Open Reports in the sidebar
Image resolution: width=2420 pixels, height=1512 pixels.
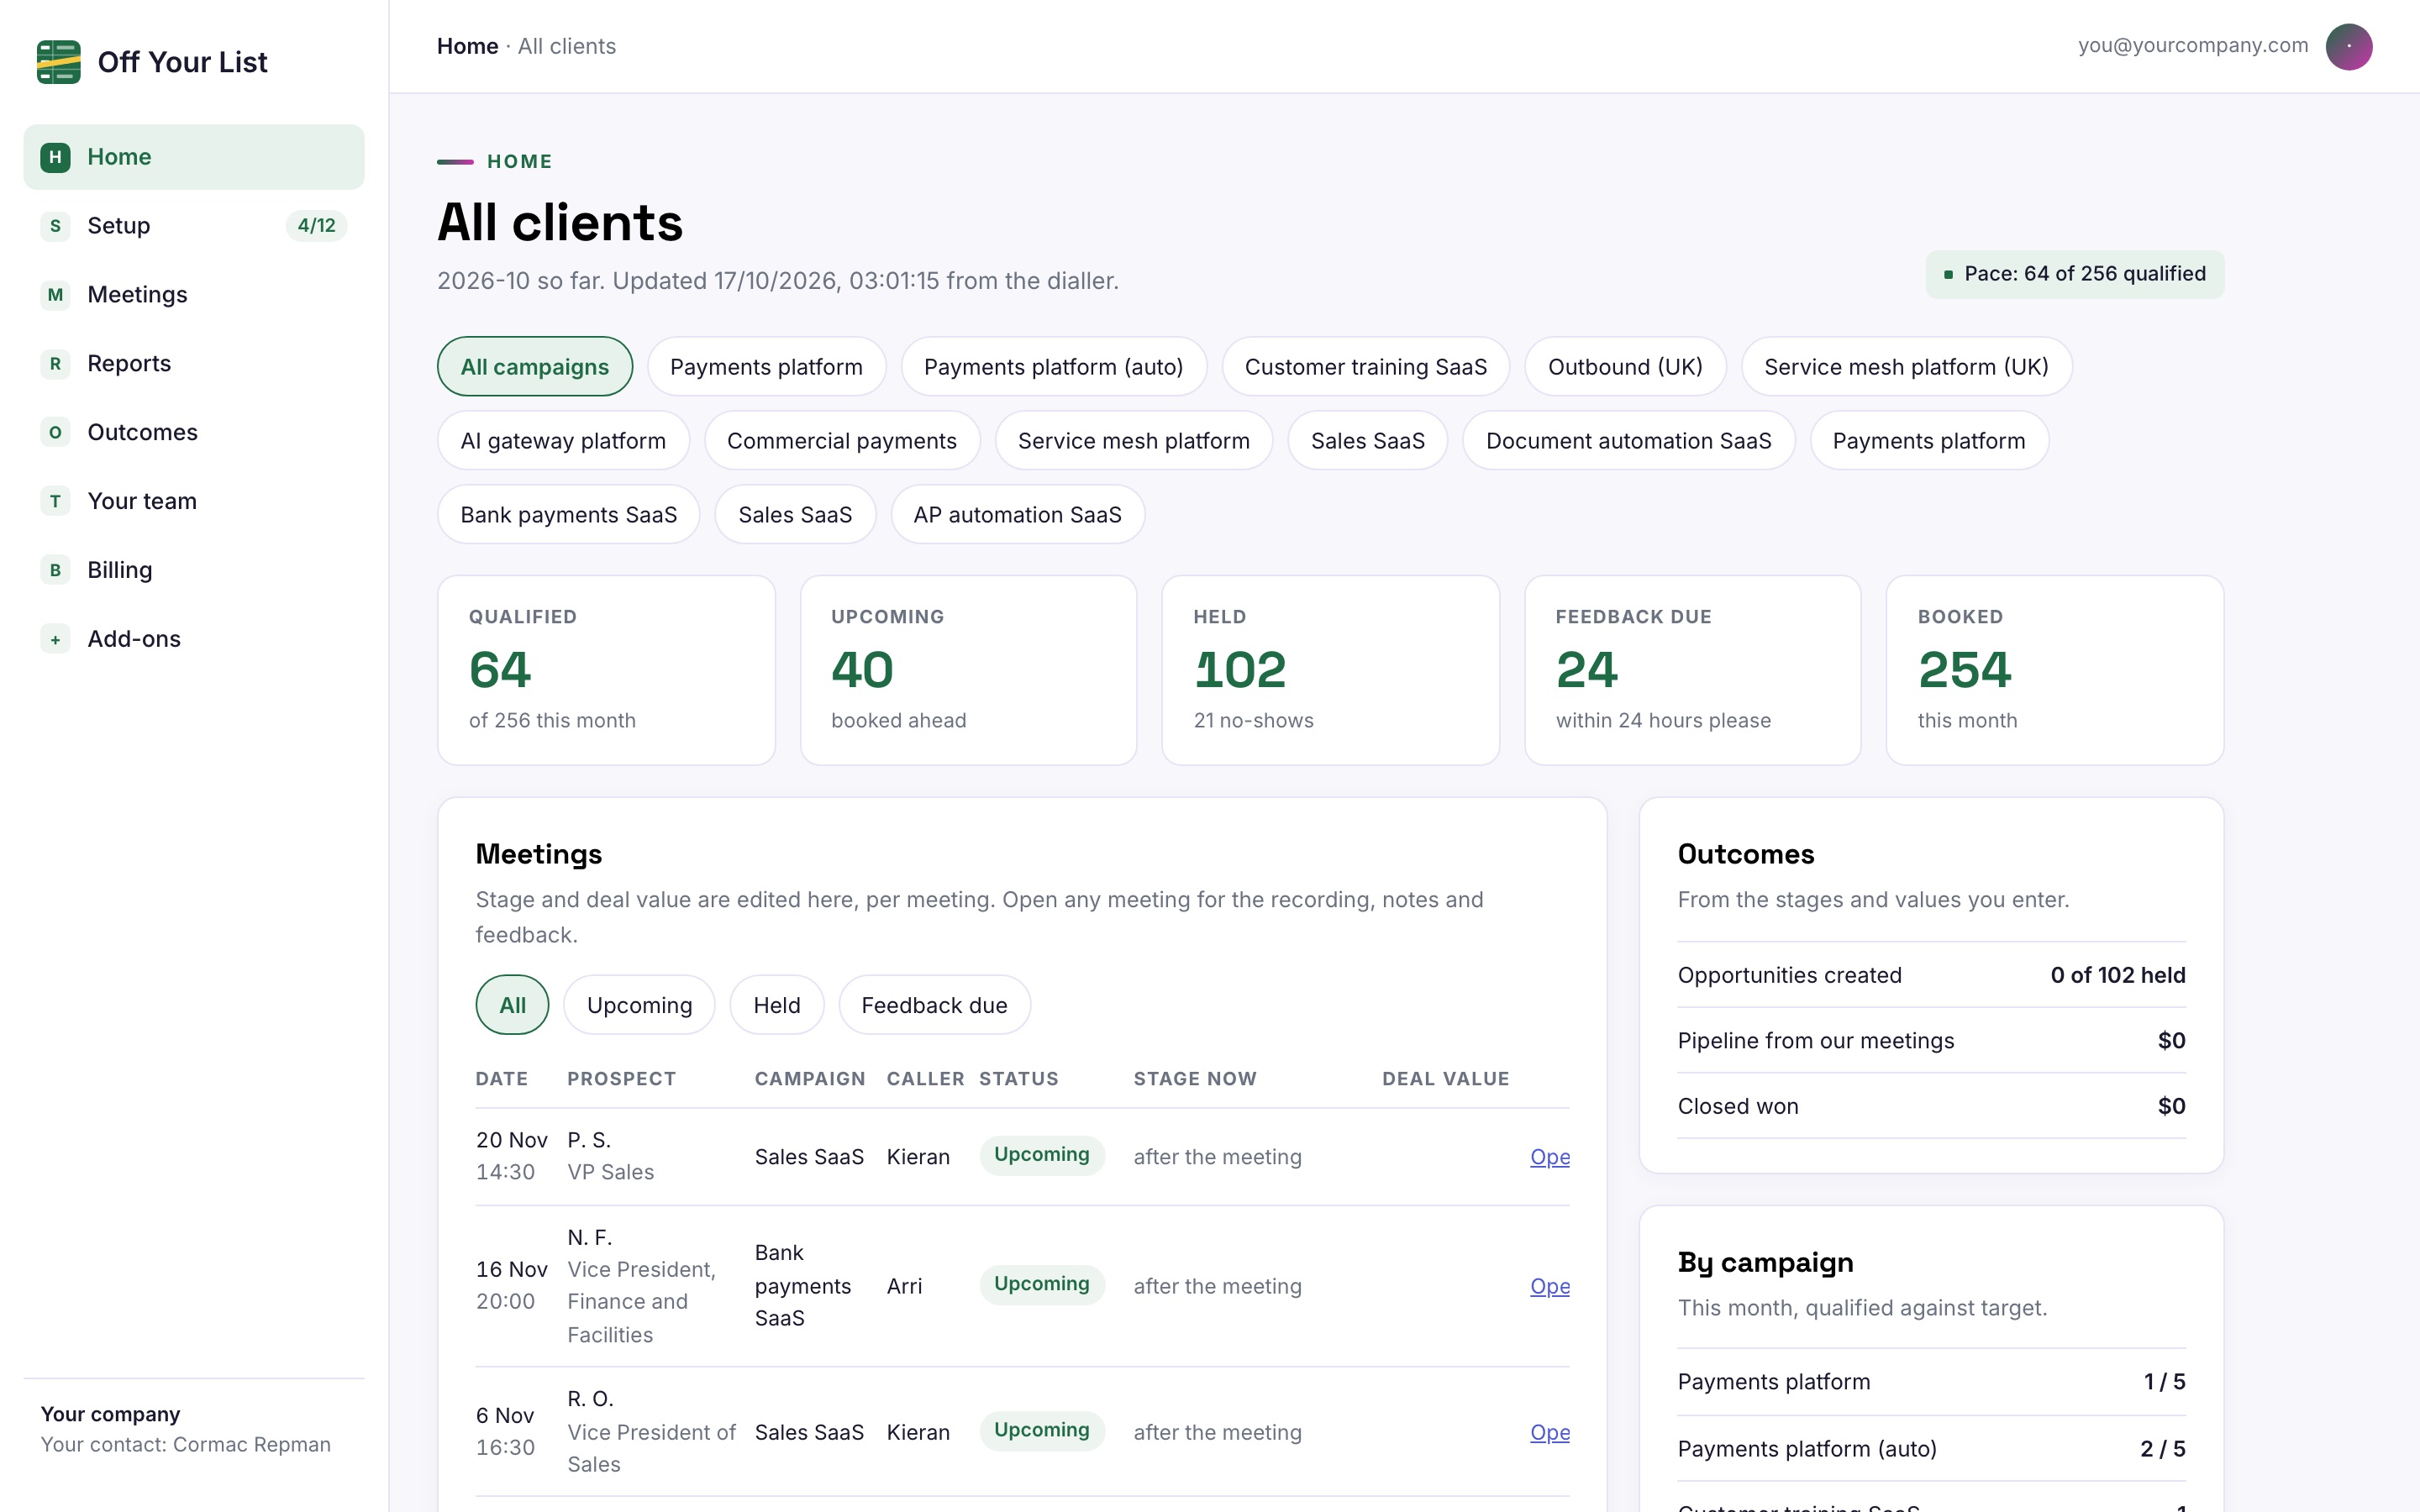(194, 364)
